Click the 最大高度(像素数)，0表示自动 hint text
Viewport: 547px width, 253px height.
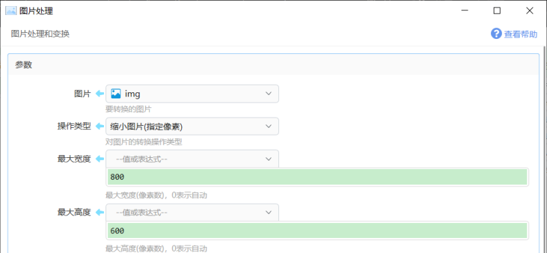tap(157, 248)
